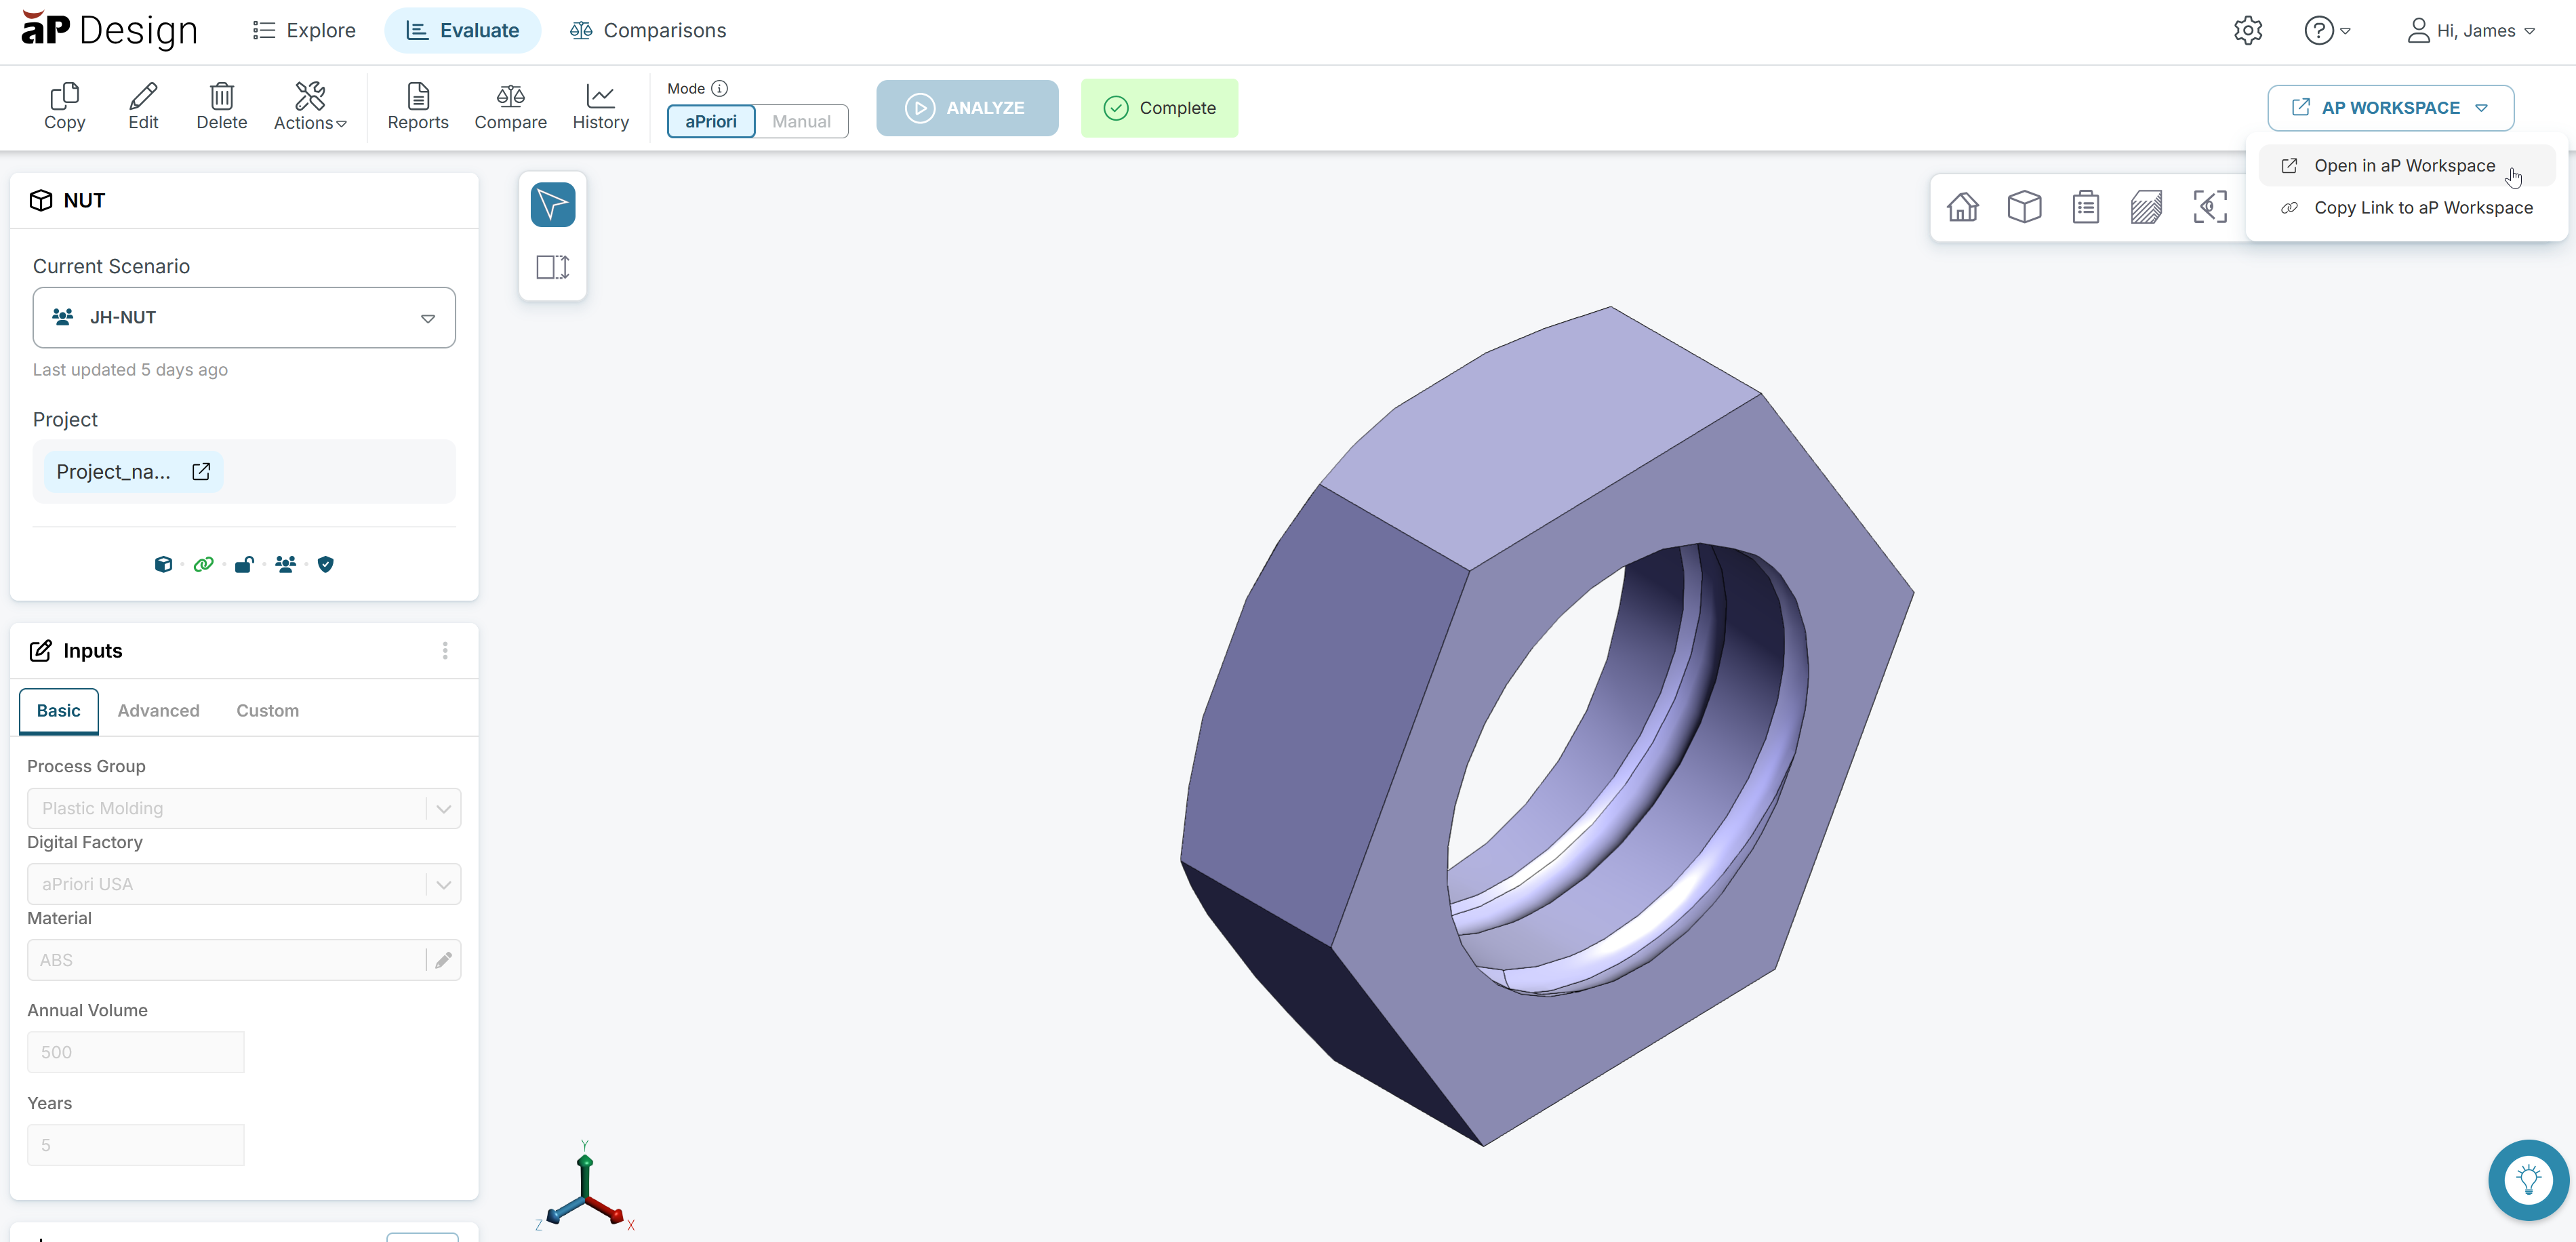Image resolution: width=2576 pixels, height=1242 pixels.
Task: Open the help question mark menu
Action: click(2326, 31)
